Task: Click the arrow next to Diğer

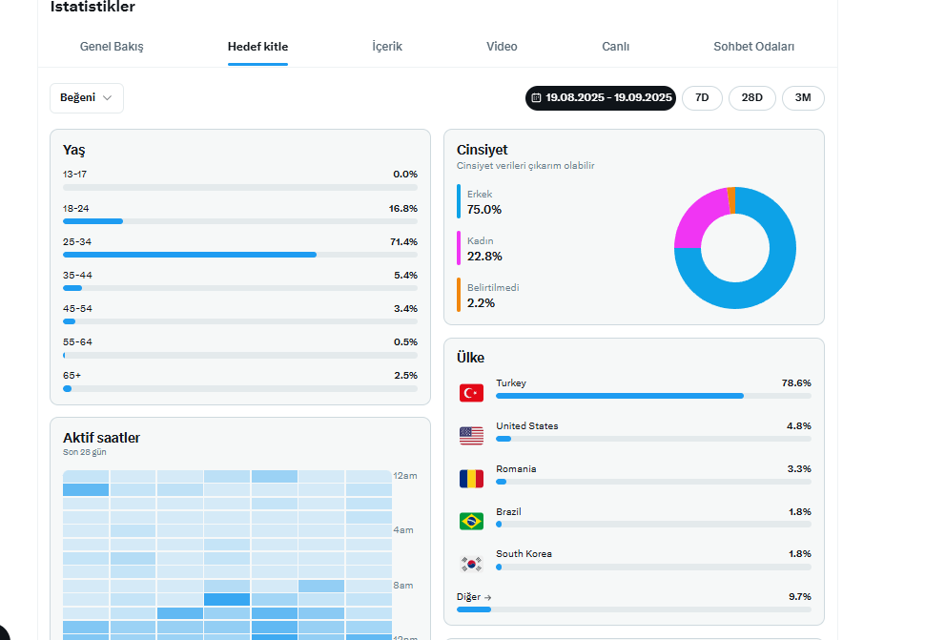Action: click(x=488, y=597)
